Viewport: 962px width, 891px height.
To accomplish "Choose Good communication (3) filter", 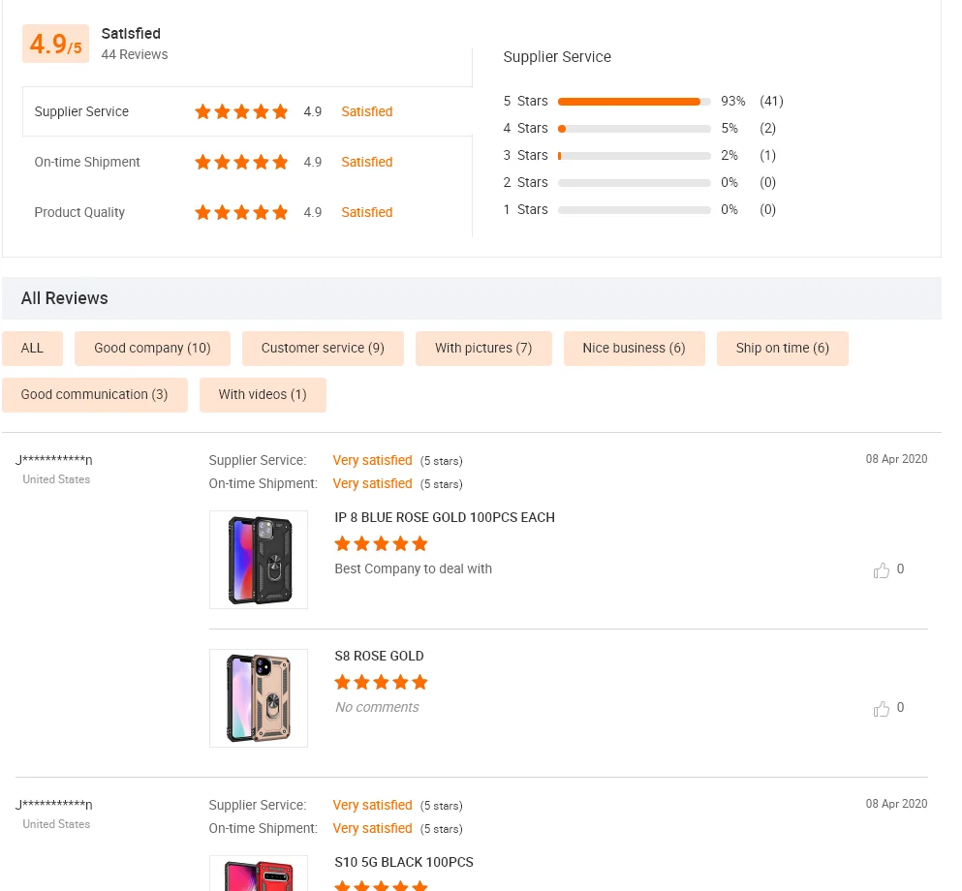I will pyautogui.click(x=94, y=395).
